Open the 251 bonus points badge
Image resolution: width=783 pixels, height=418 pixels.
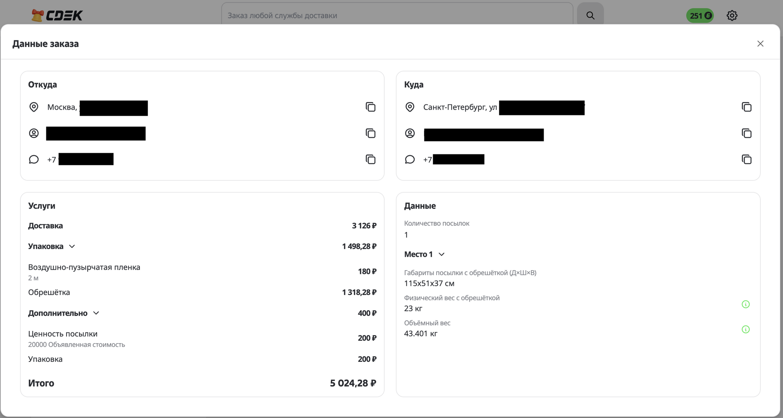coord(700,16)
